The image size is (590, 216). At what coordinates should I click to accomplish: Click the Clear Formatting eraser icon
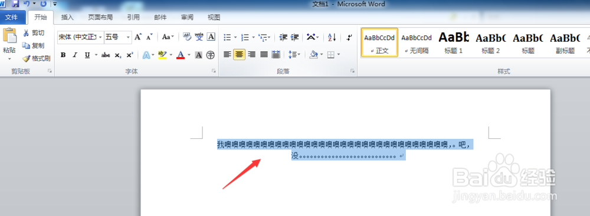(x=187, y=37)
